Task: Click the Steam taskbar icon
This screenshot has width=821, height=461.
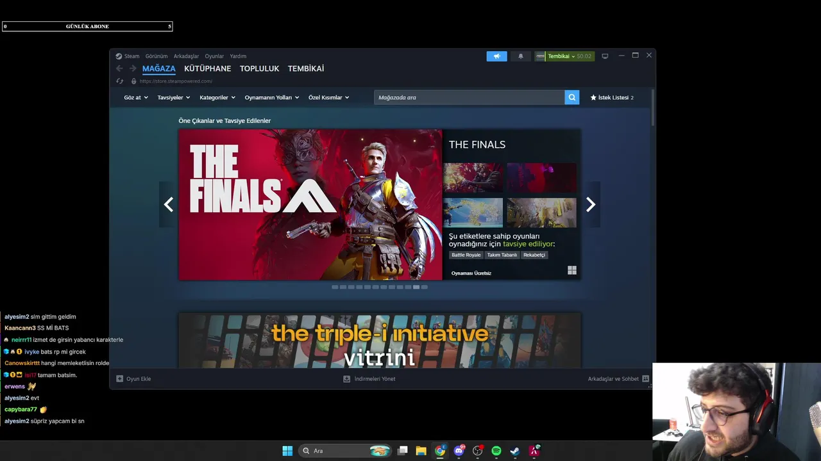Action: pyautogui.click(x=515, y=451)
